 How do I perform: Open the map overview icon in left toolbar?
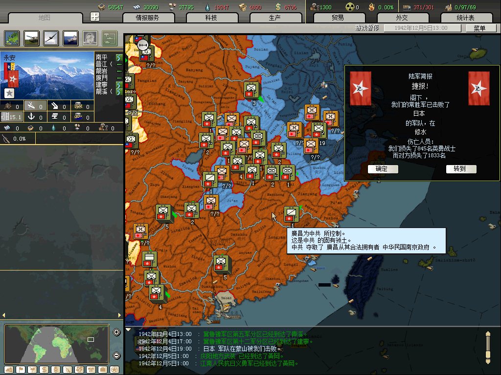(12, 38)
